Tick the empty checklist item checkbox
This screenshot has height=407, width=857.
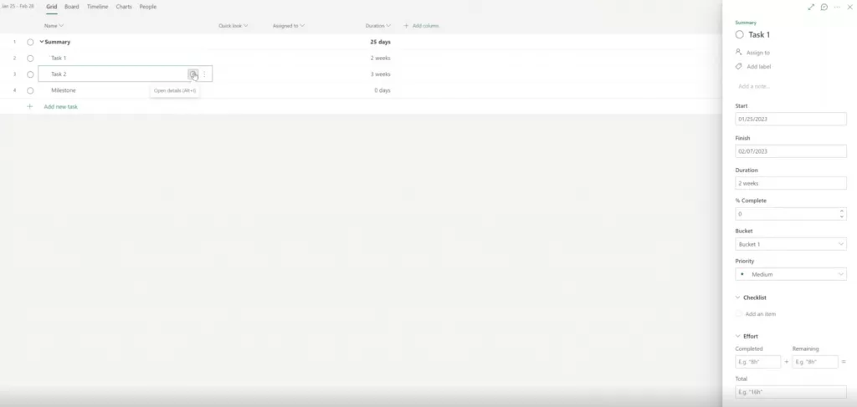(x=739, y=313)
